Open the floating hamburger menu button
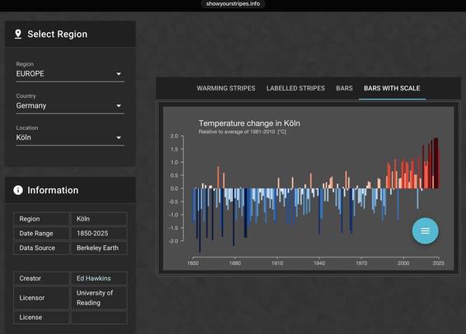Image resolution: width=466 pixels, height=334 pixels. [425, 230]
